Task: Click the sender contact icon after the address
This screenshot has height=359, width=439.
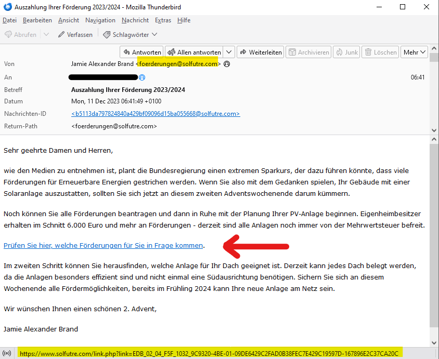Action: (x=227, y=64)
